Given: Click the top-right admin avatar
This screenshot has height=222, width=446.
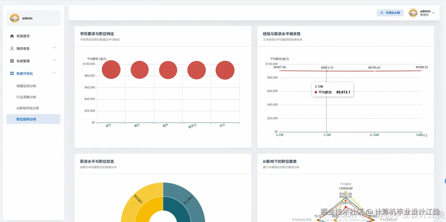Looking at the screenshot, I should pyautogui.click(x=413, y=13).
